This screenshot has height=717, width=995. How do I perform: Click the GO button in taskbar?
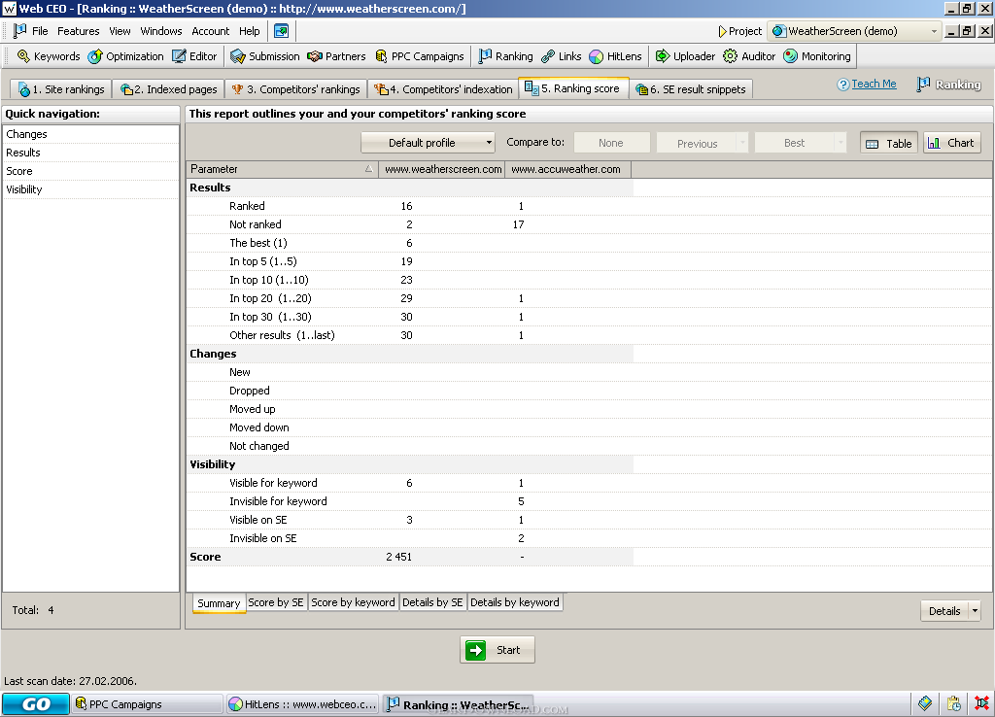pyautogui.click(x=36, y=703)
